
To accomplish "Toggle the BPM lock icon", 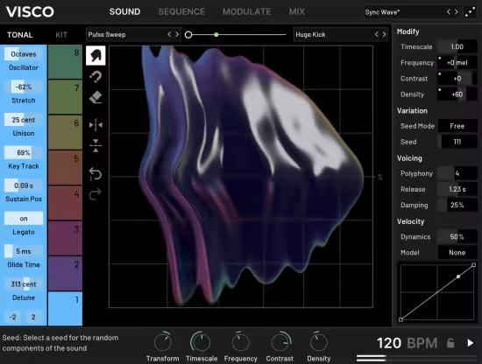I will pos(450,343).
